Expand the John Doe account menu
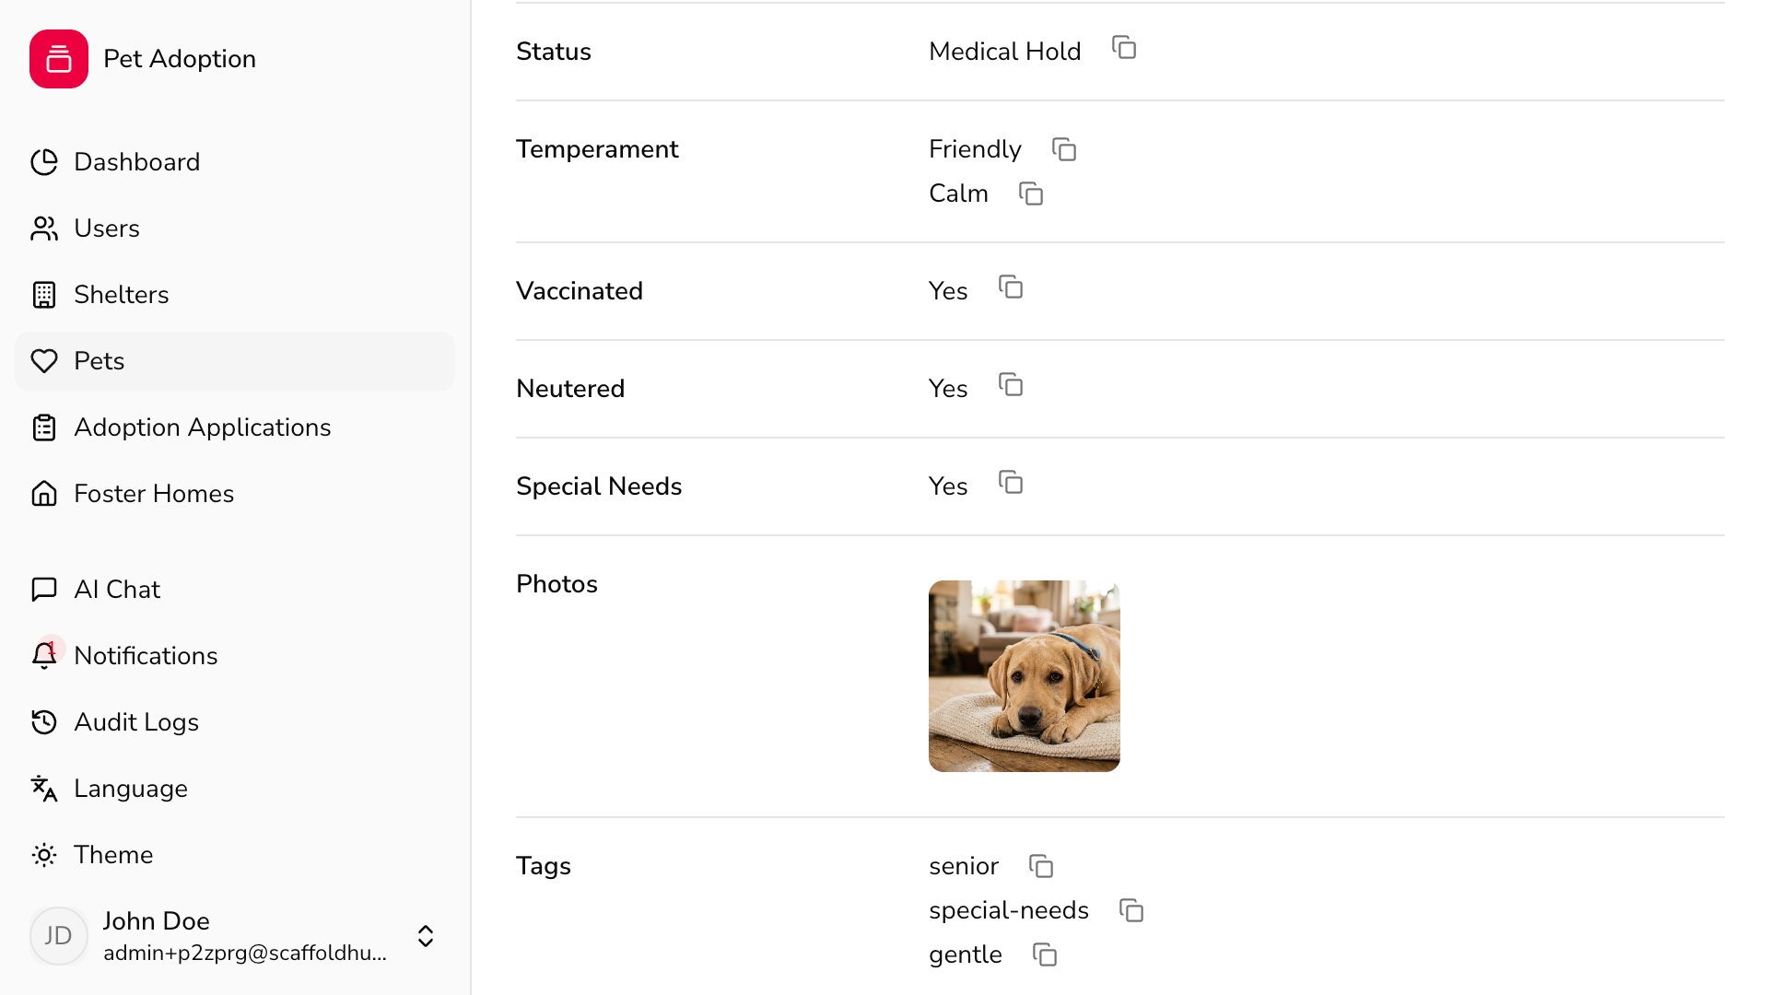Viewport: 1769px width, 995px height. point(426,935)
